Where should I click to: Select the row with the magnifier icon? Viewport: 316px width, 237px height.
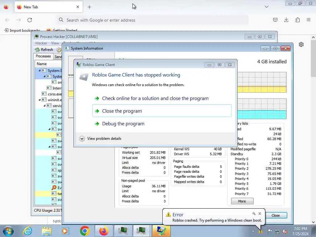coord(48,188)
